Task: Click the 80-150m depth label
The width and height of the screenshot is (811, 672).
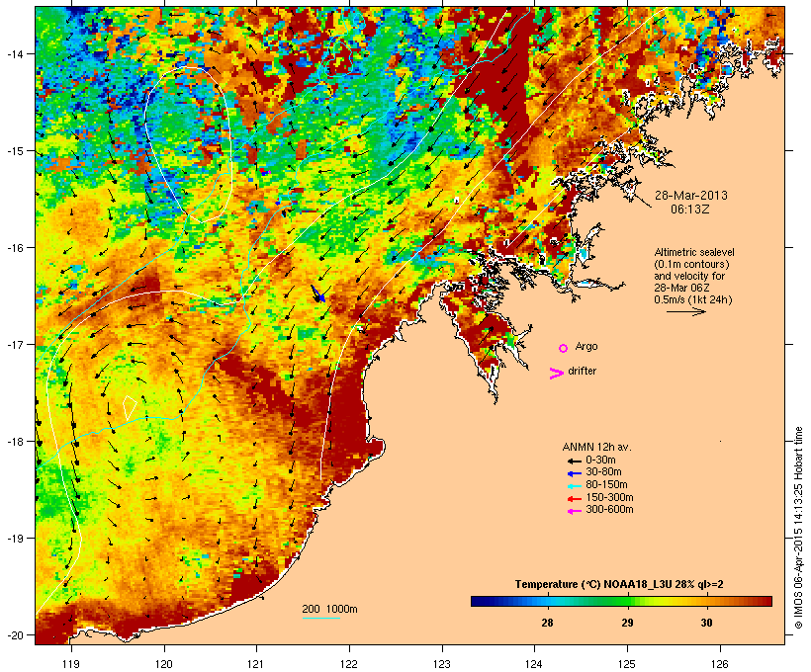Action: pos(606,485)
